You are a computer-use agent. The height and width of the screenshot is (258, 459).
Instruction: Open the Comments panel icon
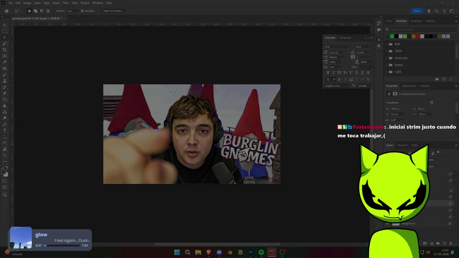pos(379,30)
